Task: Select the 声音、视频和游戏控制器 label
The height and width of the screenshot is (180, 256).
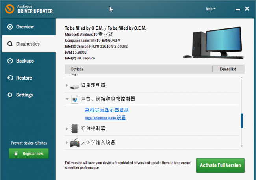Action: coord(108,99)
